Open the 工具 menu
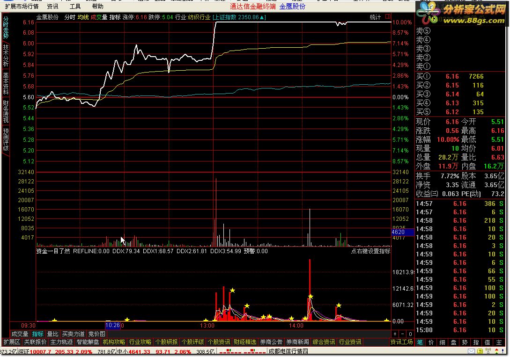This screenshot has height=357, width=510. pos(75,7)
